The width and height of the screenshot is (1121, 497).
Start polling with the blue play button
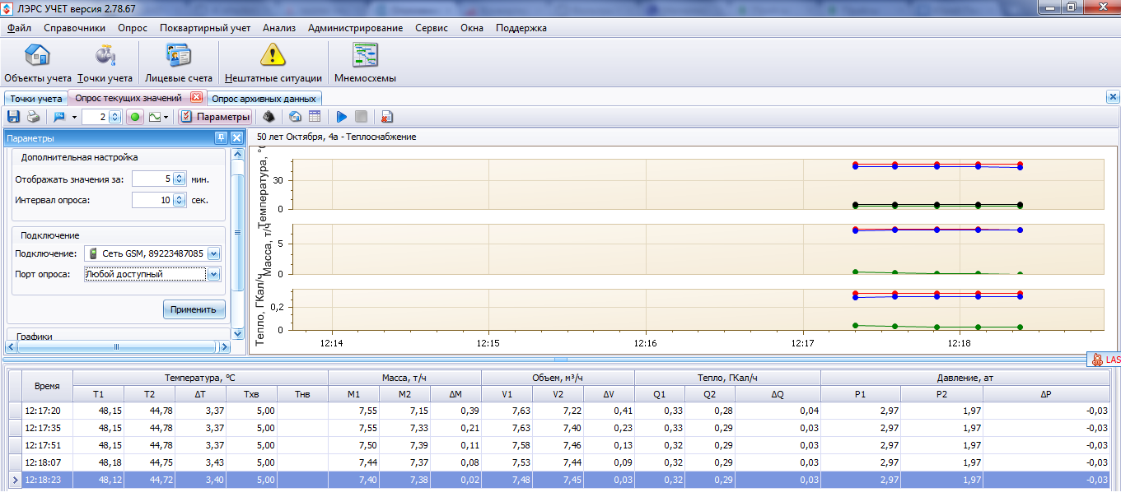(x=341, y=117)
